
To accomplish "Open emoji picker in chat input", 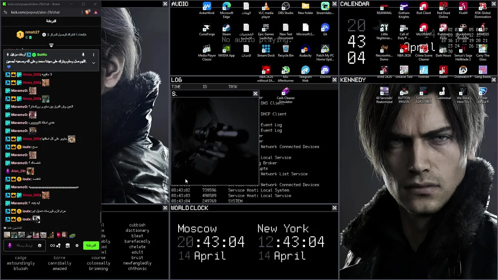I will (x=39, y=245).
